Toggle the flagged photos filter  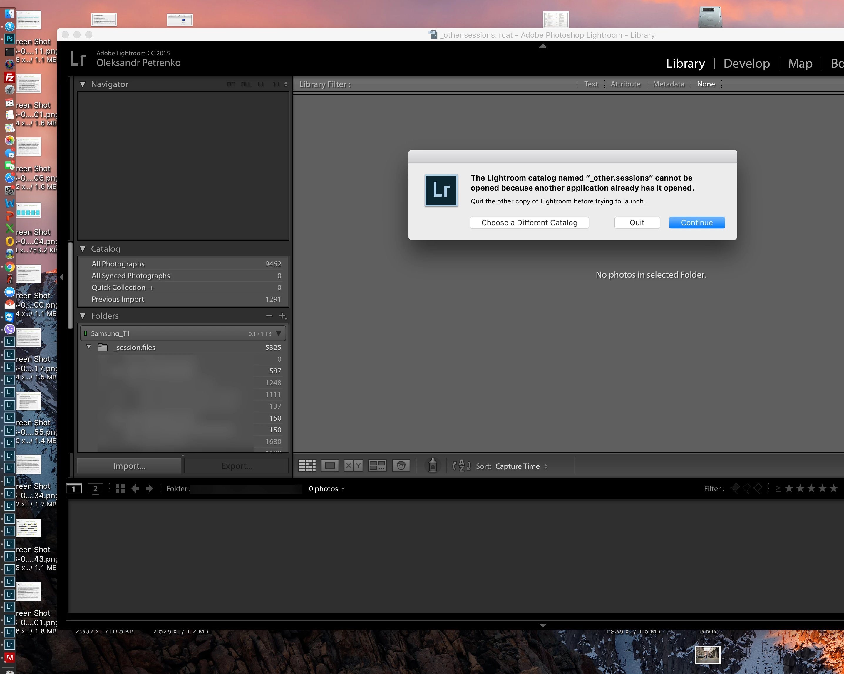click(736, 488)
